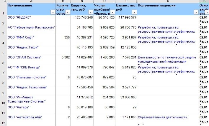Image resolution: width=209 pixels, height=126 pixels.
Task: Click employee count 5 362
Action: coord(63,60)
